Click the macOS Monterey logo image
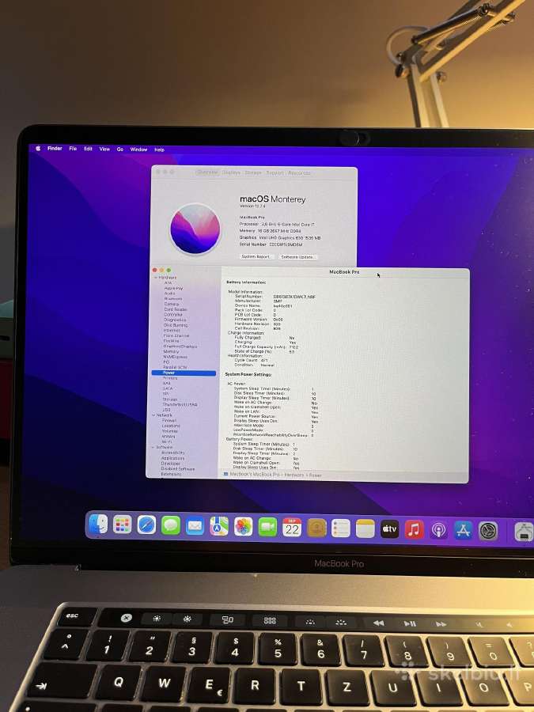The image size is (534, 712). click(195, 229)
